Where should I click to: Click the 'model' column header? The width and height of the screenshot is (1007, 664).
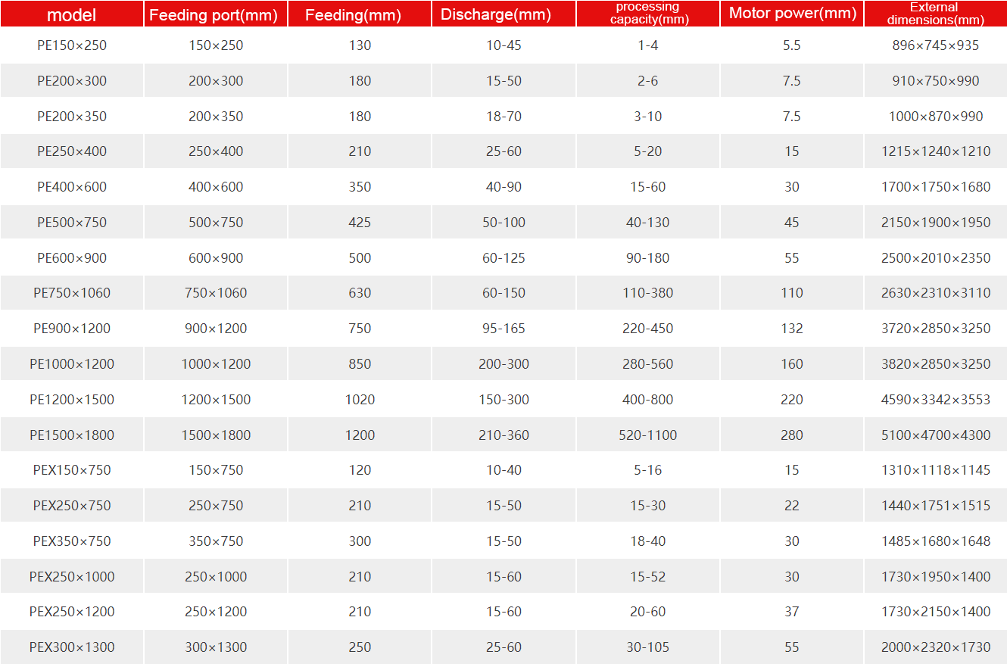tap(72, 14)
